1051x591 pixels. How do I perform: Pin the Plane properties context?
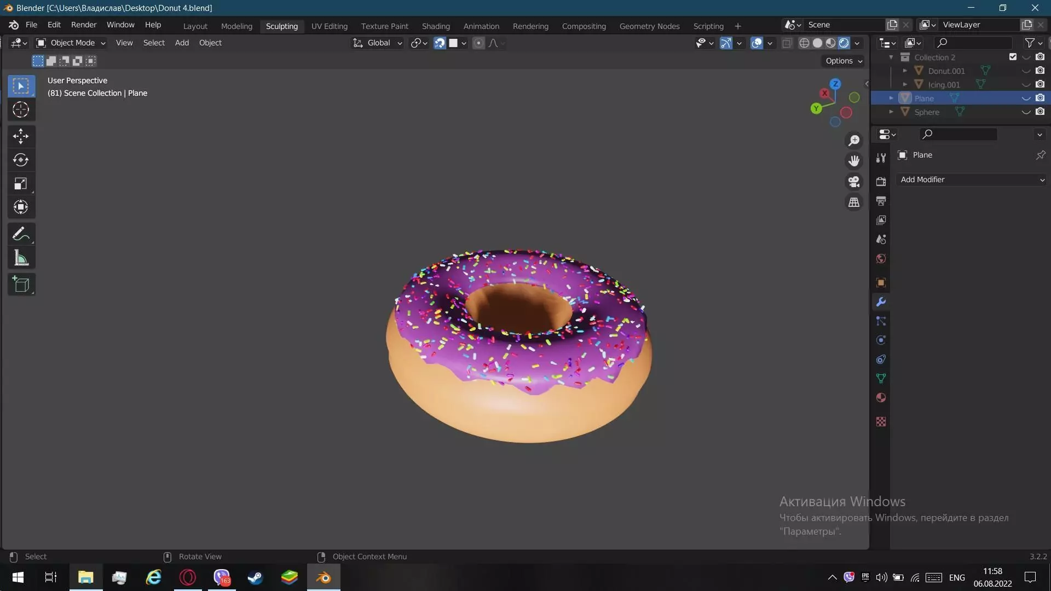(x=1040, y=155)
